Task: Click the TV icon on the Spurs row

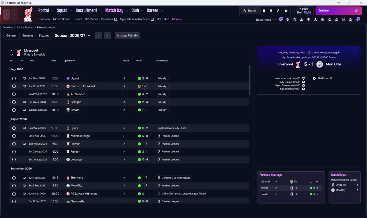Action: click(x=24, y=128)
